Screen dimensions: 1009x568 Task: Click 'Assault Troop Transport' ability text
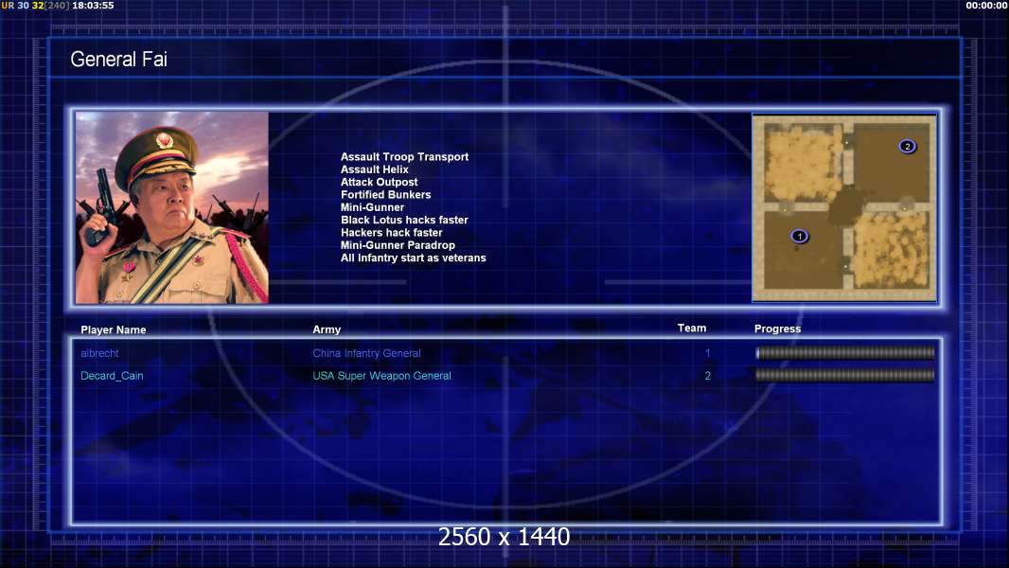(405, 156)
